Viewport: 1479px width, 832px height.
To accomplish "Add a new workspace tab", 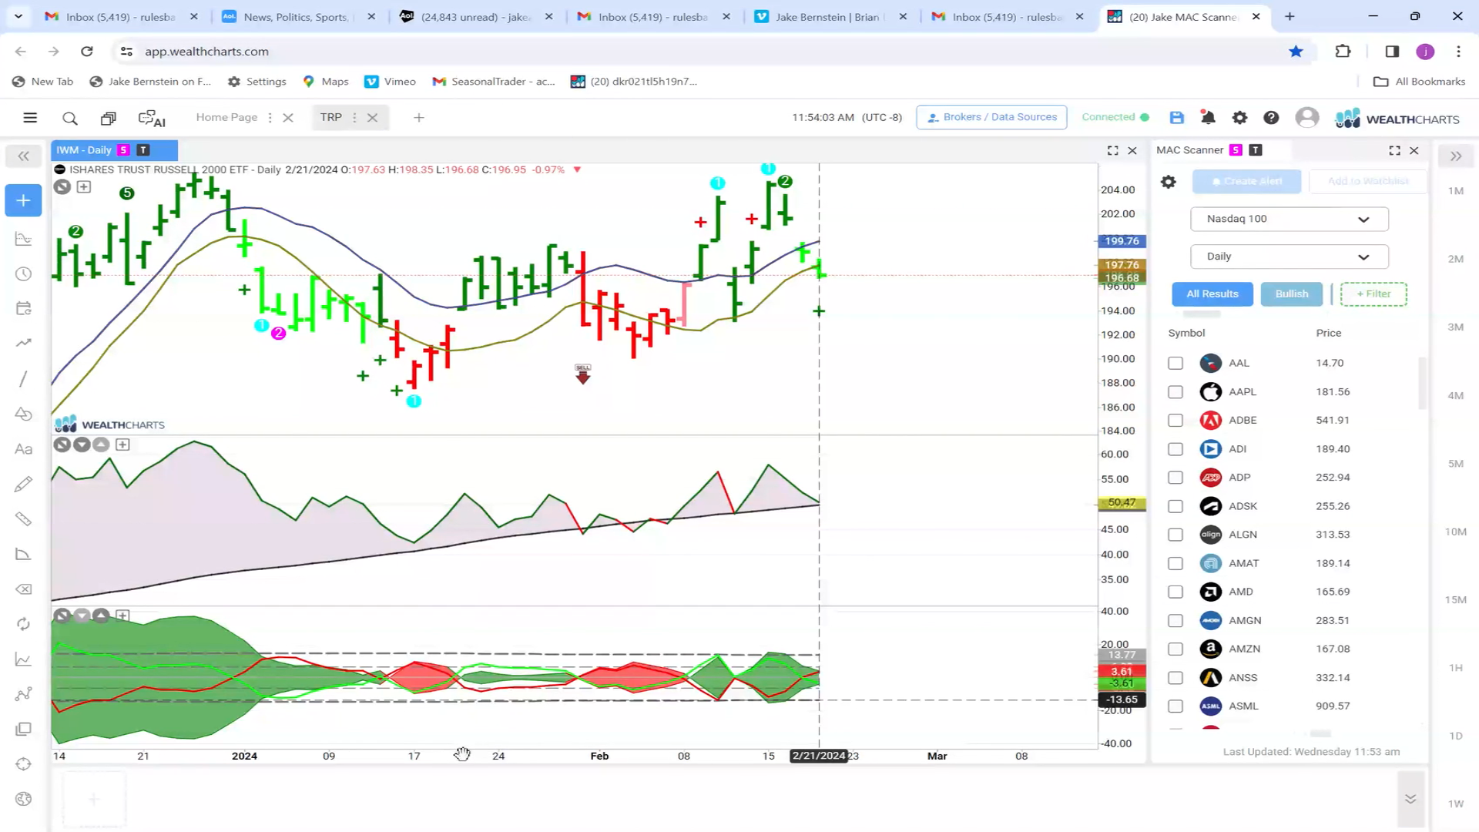I will (x=419, y=118).
